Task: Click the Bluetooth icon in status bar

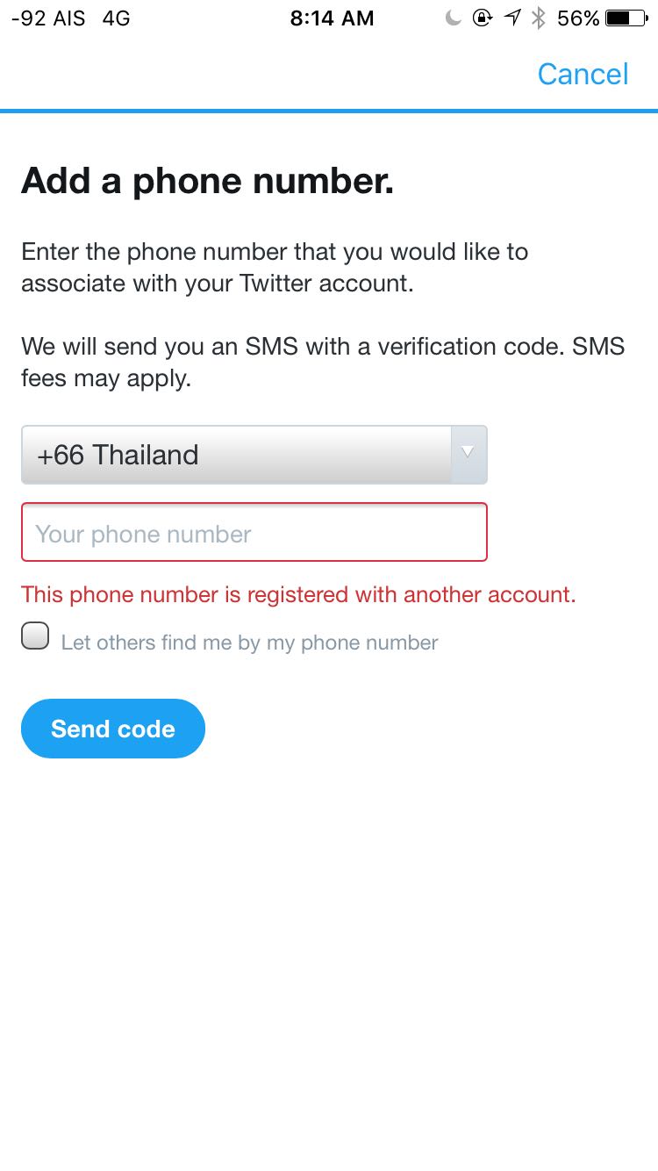Action: [539, 18]
